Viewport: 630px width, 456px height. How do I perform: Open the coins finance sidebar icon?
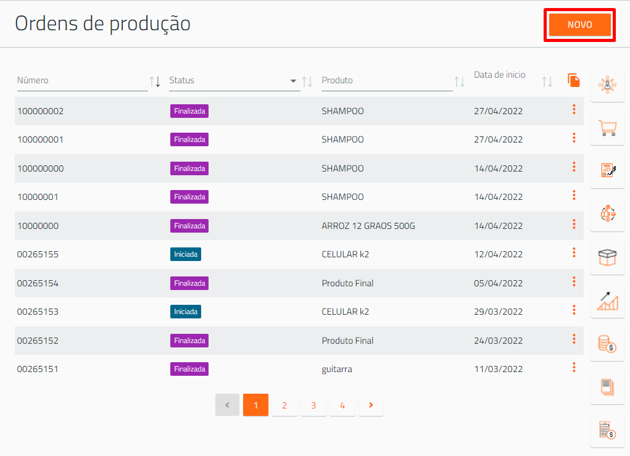607,344
